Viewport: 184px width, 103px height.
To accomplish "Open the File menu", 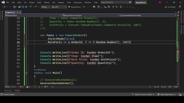I will [7, 2].
